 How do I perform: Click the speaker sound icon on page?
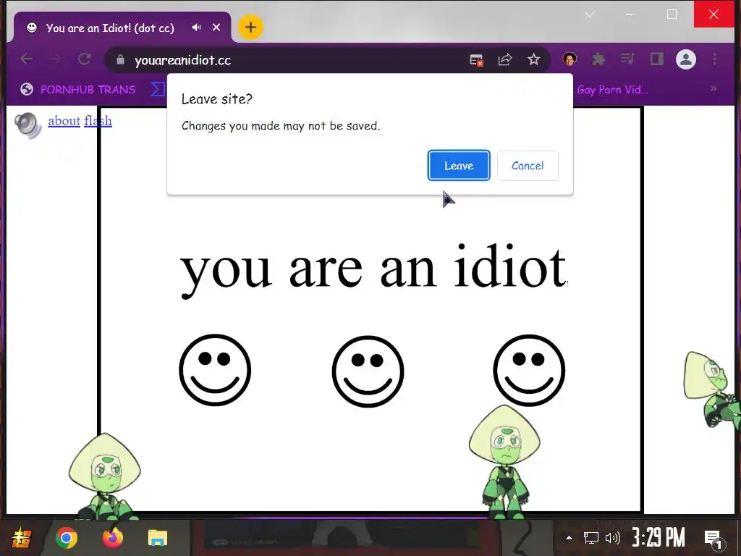pos(27,125)
